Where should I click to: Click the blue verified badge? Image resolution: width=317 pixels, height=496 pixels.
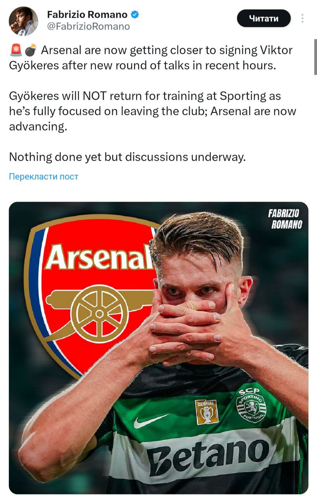click(135, 15)
